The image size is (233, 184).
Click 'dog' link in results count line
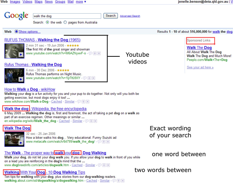229,32
